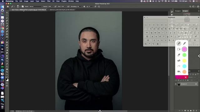Click the Spotlight search icon in menu bar

(190, 1)
